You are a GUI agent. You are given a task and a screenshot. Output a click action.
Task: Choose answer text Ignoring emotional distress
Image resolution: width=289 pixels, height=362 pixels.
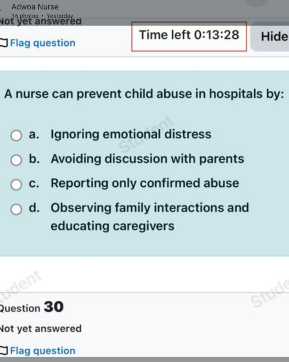coord(131,134)
